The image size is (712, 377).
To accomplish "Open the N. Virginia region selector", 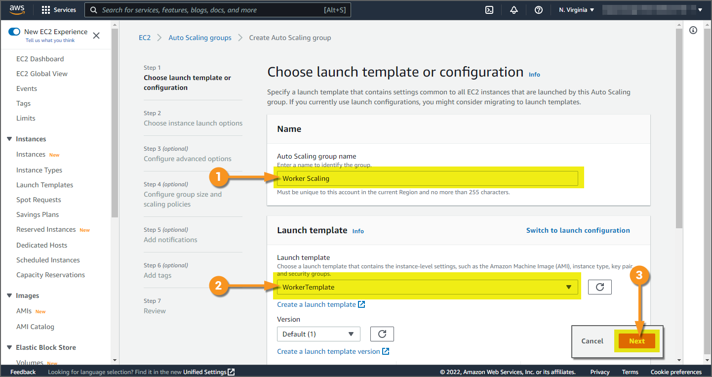I will (x=577, y=10).
